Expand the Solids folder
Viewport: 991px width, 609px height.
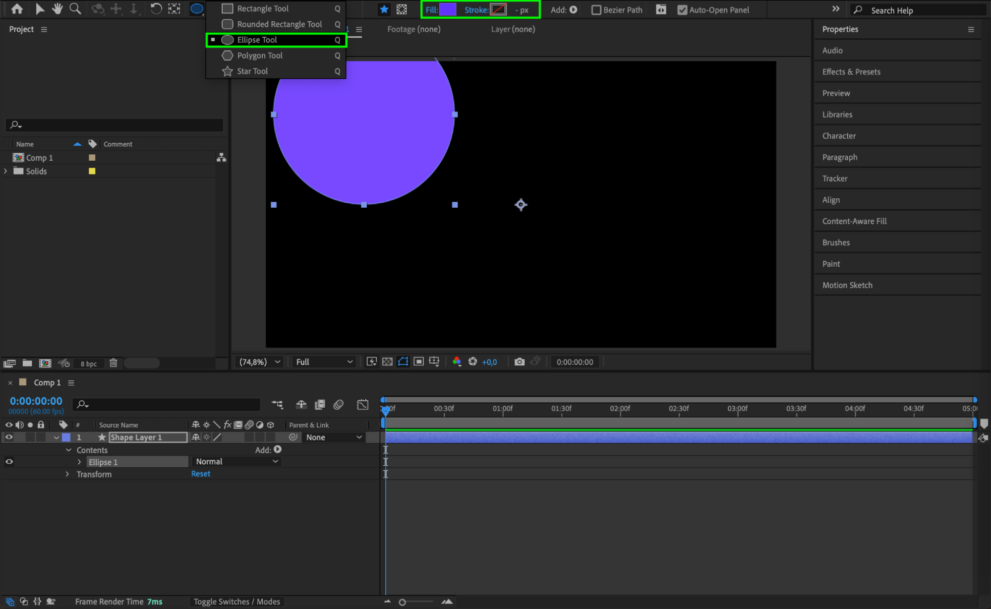[x=5, y=171]
